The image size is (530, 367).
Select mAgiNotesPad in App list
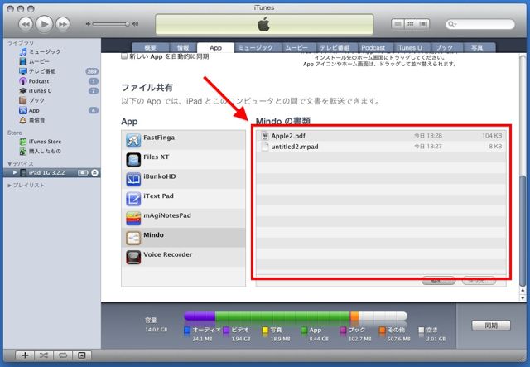pos(184,218)
